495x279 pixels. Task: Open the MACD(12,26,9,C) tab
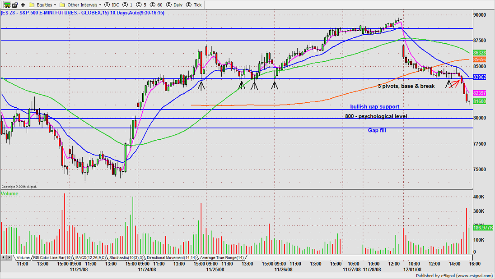pyautogui.click(x=90, y=257)
